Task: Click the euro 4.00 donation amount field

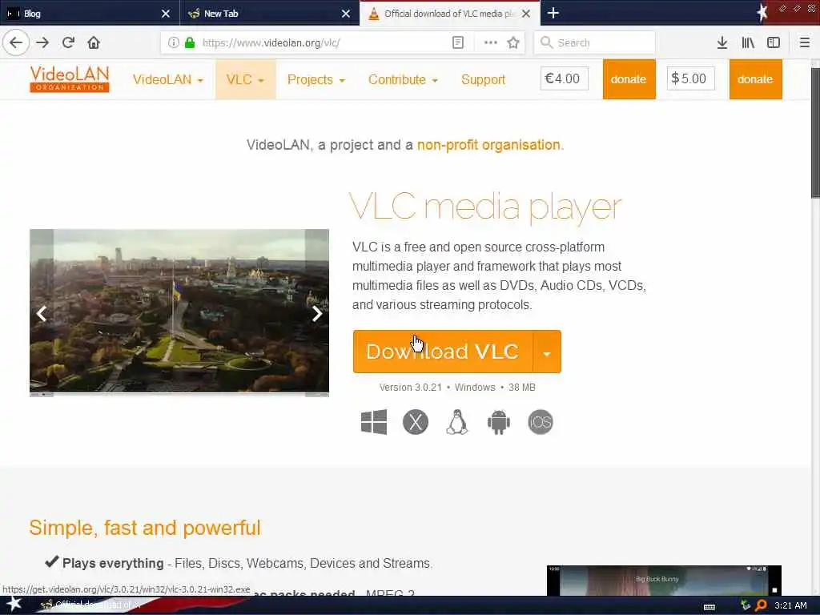Action: pos(565,78)
